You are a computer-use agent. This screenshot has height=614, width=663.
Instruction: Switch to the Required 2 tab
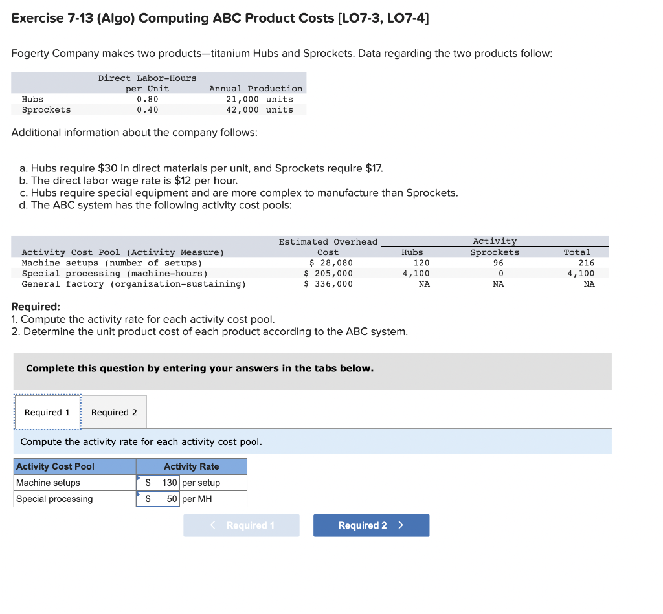114,412
